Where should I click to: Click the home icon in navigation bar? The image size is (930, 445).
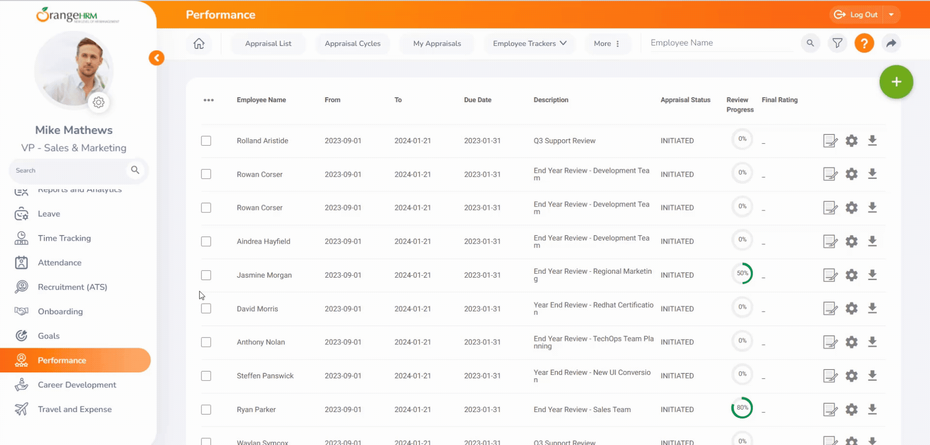[x=199, y=44]
